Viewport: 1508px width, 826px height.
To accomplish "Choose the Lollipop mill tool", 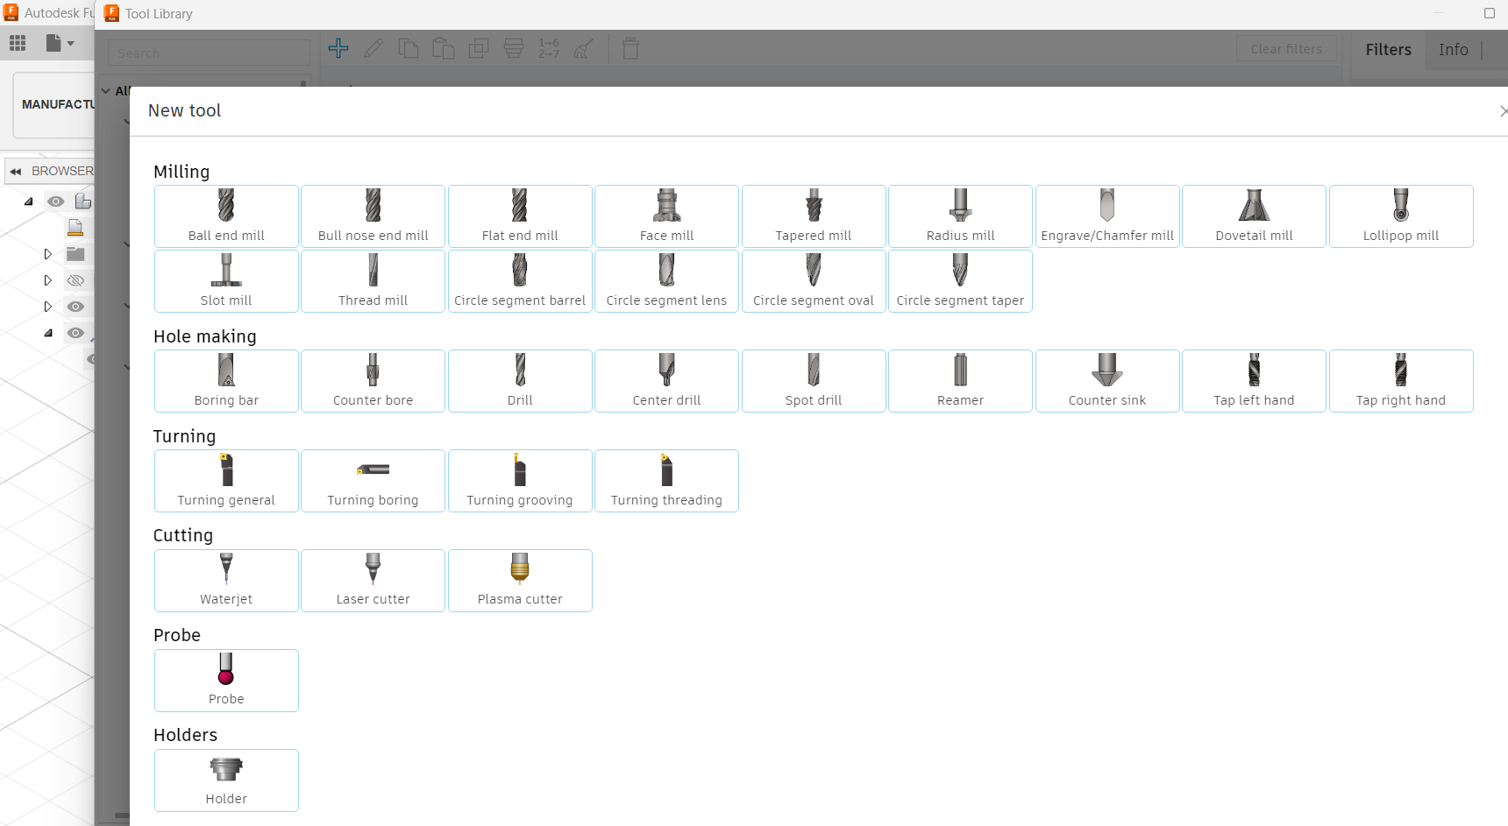I will [1401, 216].
